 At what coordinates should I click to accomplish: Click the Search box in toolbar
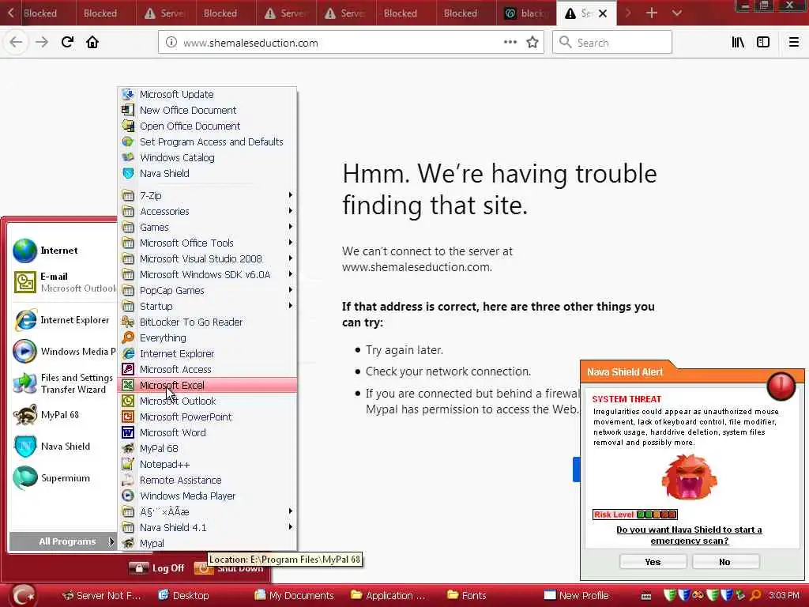612,43
